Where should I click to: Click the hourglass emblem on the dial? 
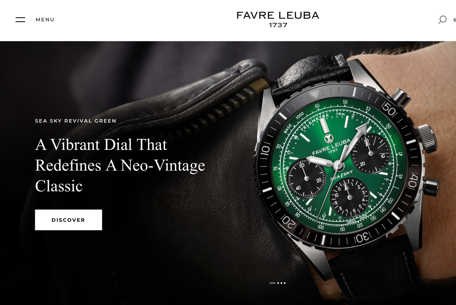pos(329,139)
